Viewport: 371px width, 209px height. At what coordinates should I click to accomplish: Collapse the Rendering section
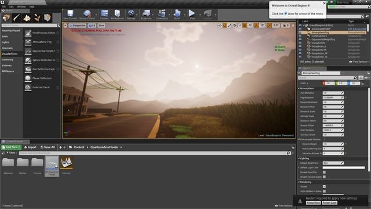click(x=299, y=182)
